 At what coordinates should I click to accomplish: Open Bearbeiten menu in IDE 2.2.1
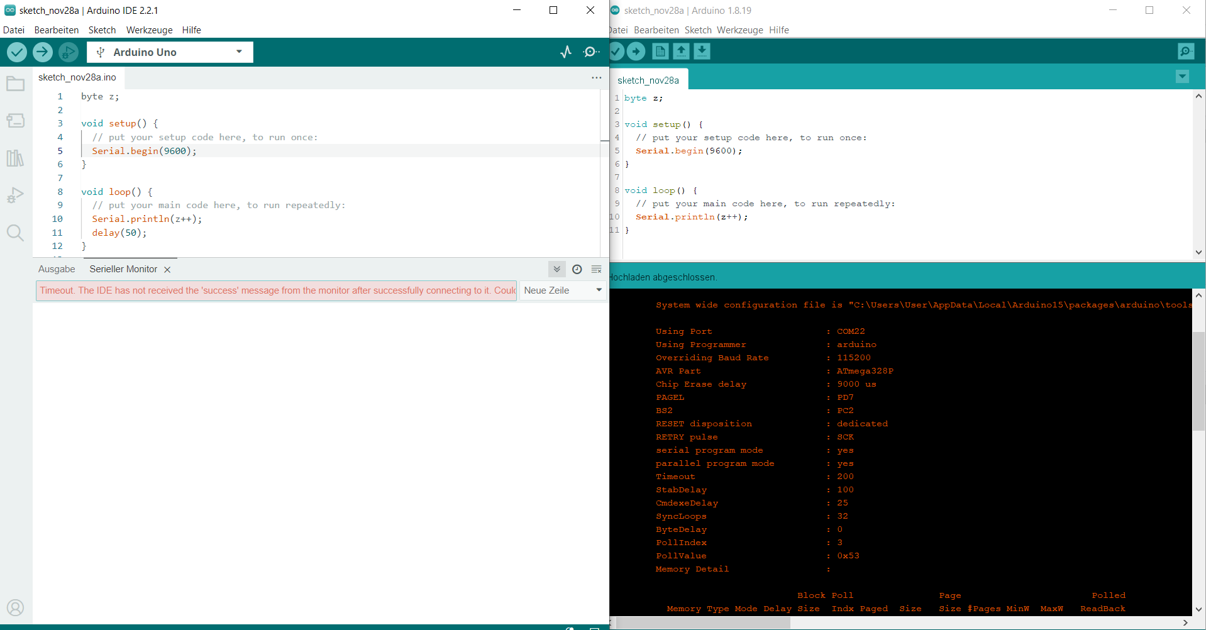(x=57, y=30)
